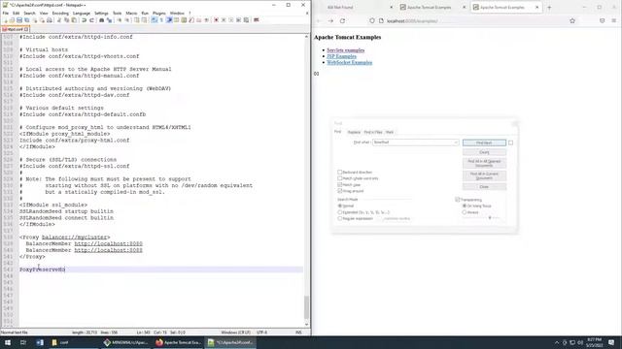Image resolution: width=622 pixels, height=349 pixels.
Task: Open the Firefox hamburger menu
Action: 613,21
